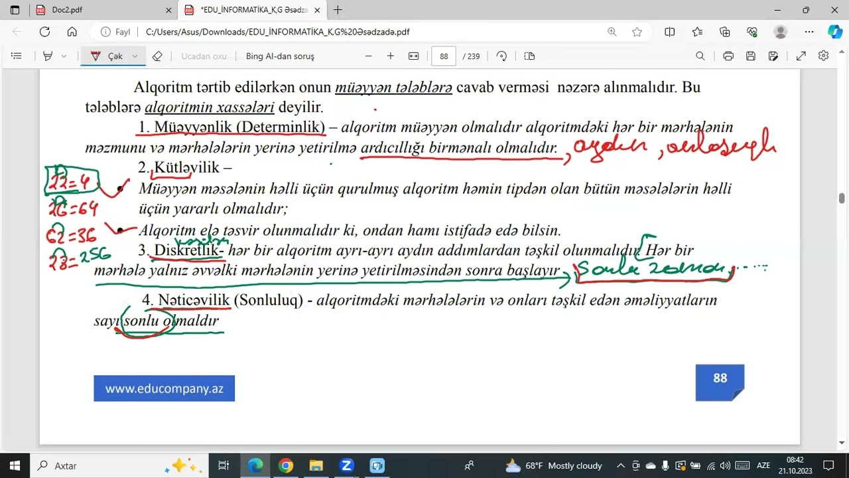Open Wi-Fi network settings
Screen dimensions: 849x478
click(x=711, y=466)
